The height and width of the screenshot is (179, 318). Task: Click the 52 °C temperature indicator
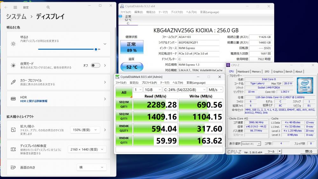coord(132,67)
